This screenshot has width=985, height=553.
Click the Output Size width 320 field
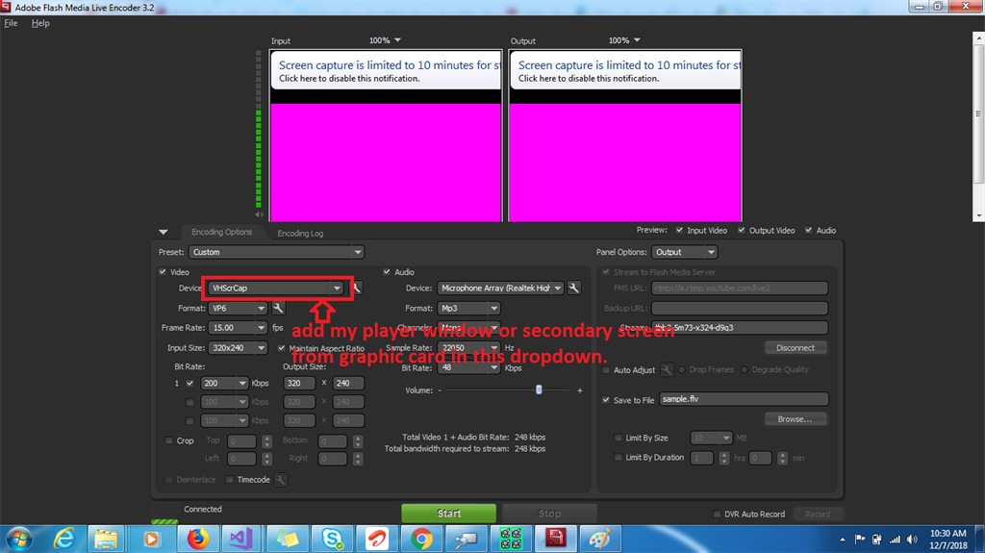pos(300,383)
